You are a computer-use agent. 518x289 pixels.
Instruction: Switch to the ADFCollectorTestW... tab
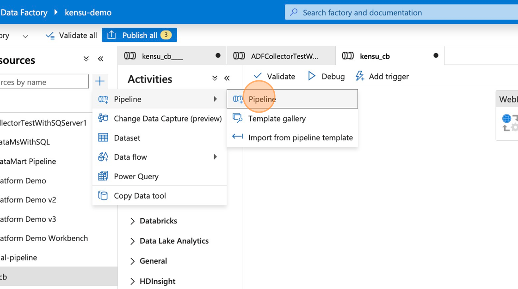click(x=281, y=56)
